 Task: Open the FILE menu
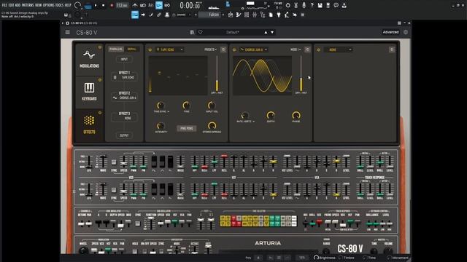click(x=4, y=5)
